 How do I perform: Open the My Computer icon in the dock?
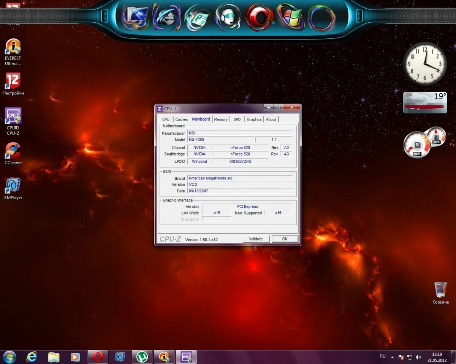pyautogui.click(x=135, y=17)
